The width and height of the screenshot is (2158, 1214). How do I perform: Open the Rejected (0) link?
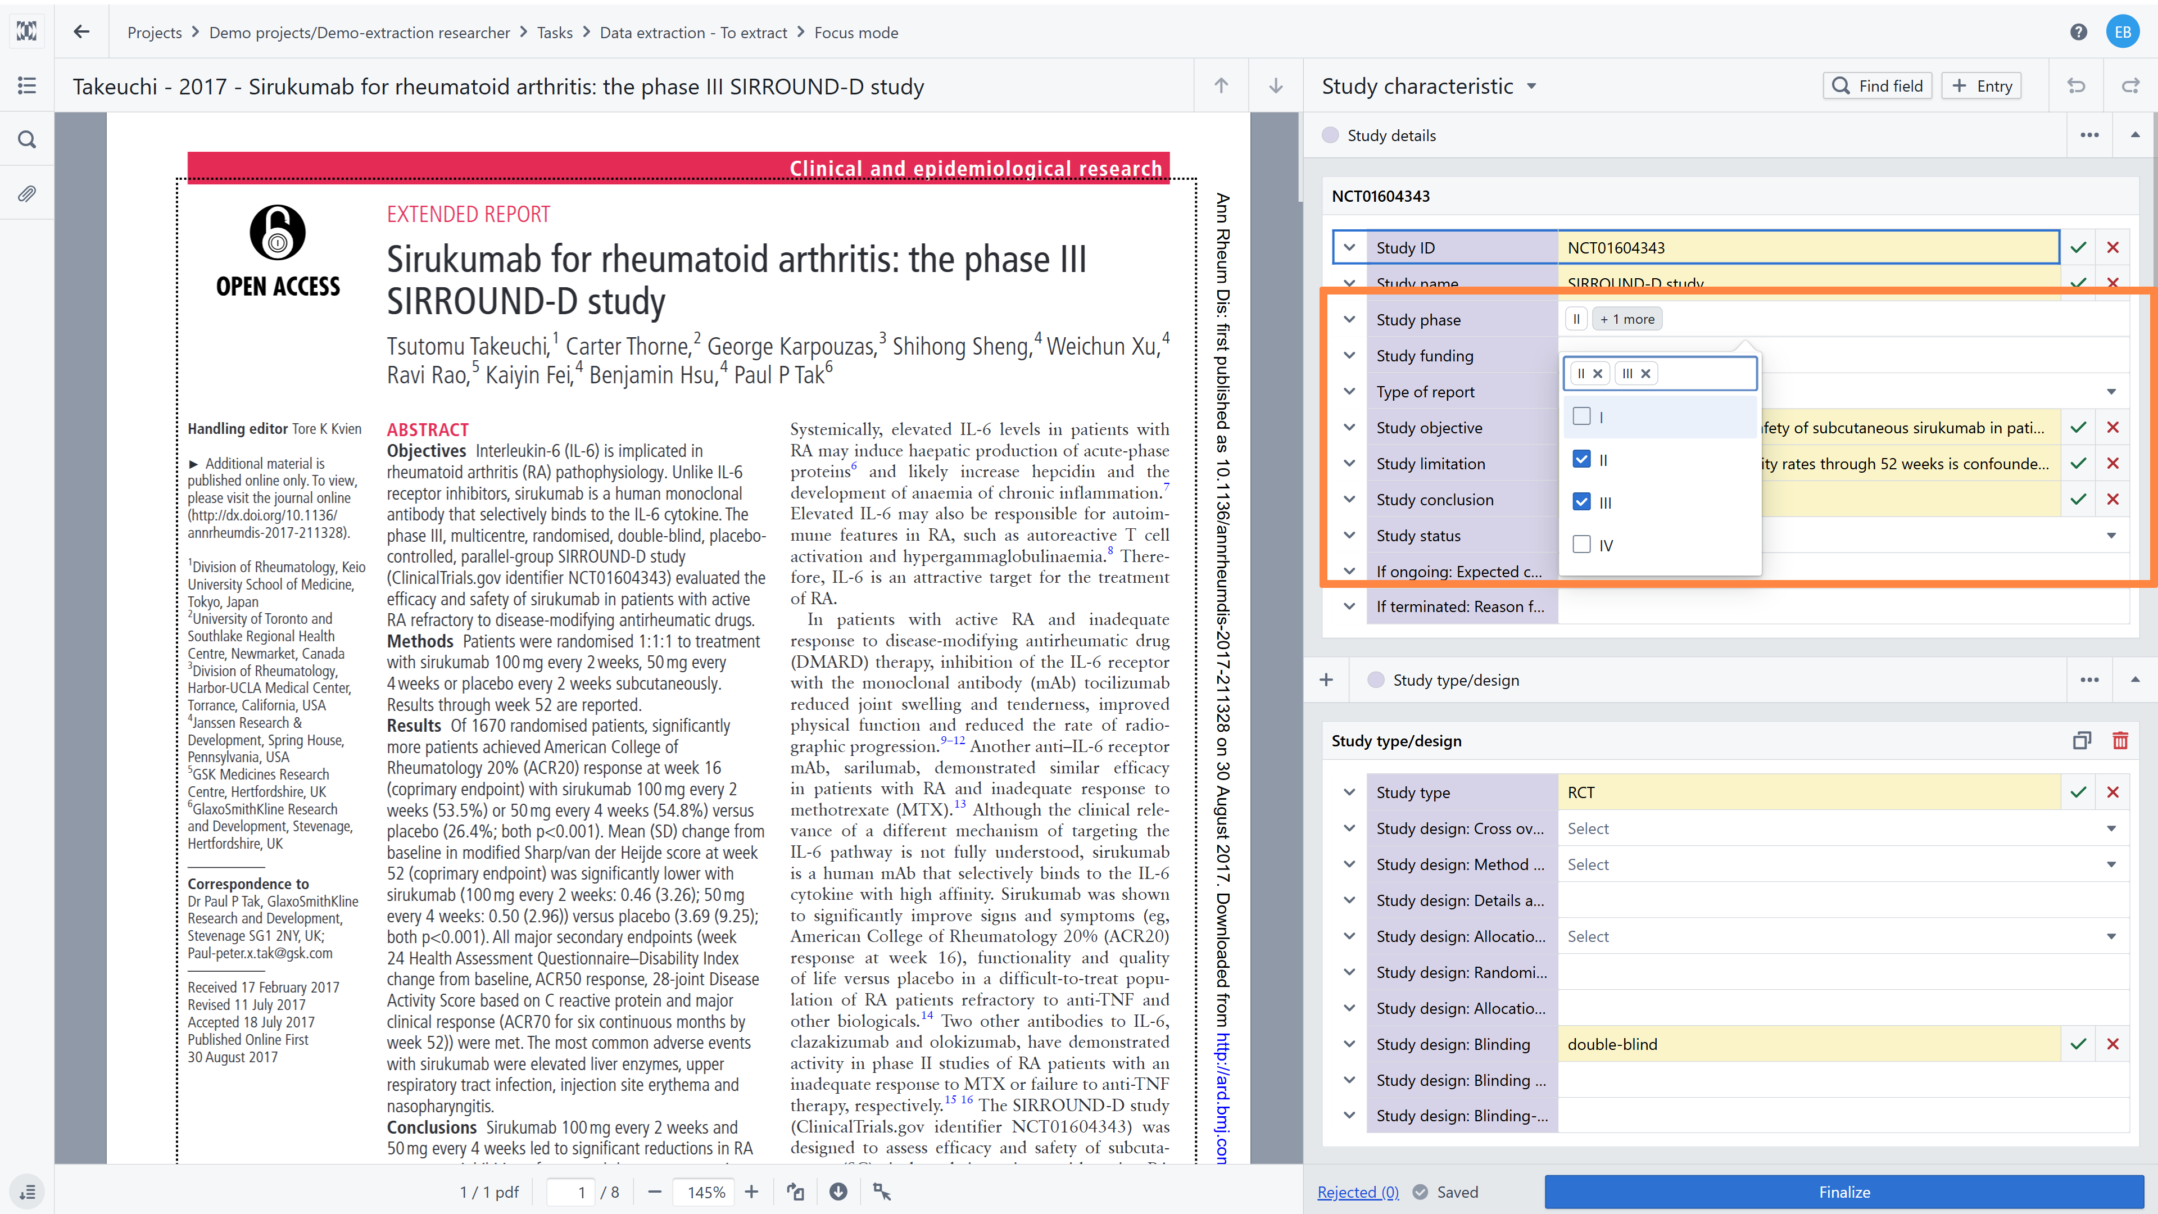(1357, 1192)
